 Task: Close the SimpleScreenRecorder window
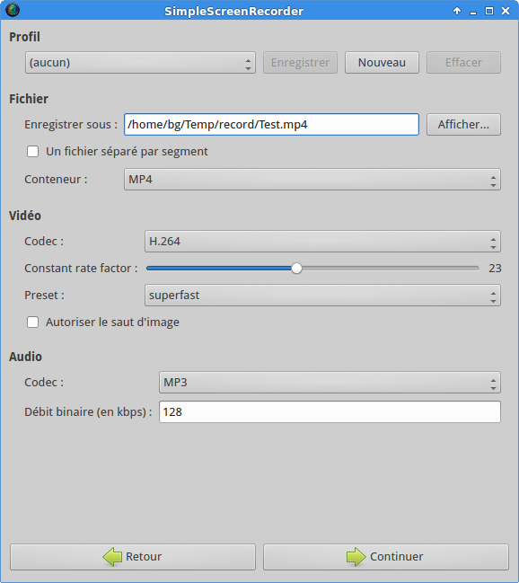tap(506, 11)
